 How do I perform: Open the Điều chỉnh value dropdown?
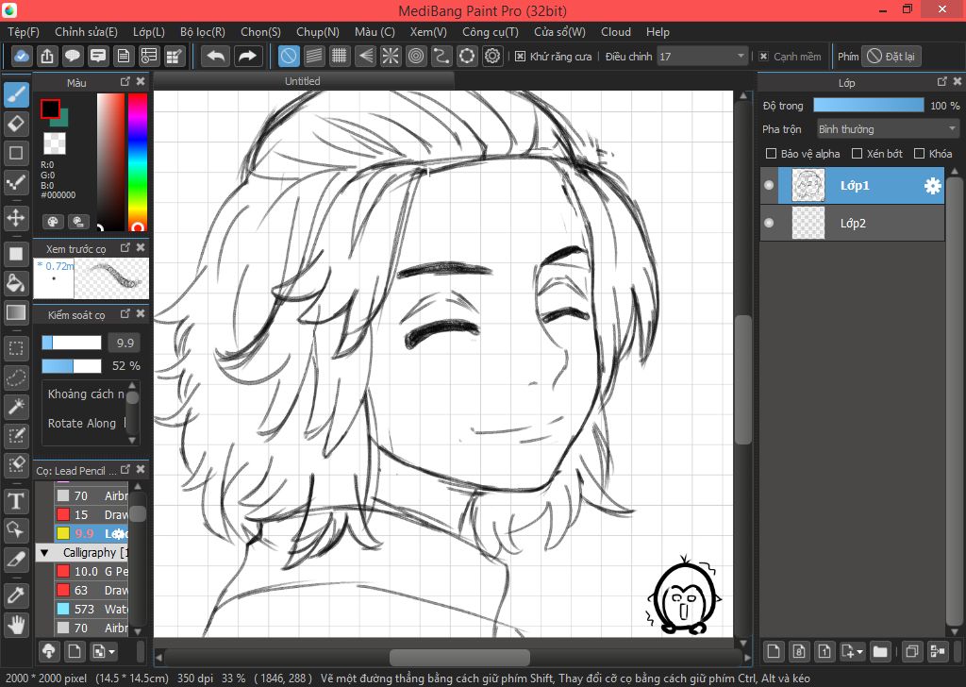coord(703,57)
